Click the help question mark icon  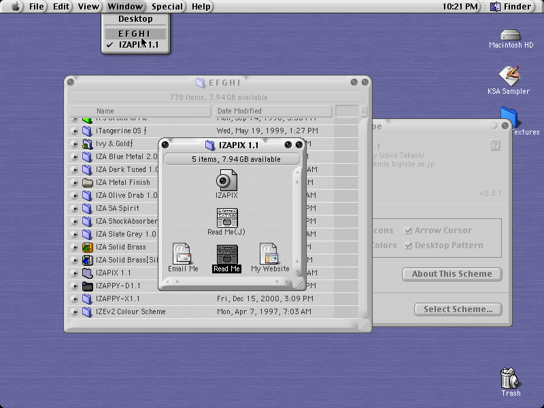[x=495, y=145]
